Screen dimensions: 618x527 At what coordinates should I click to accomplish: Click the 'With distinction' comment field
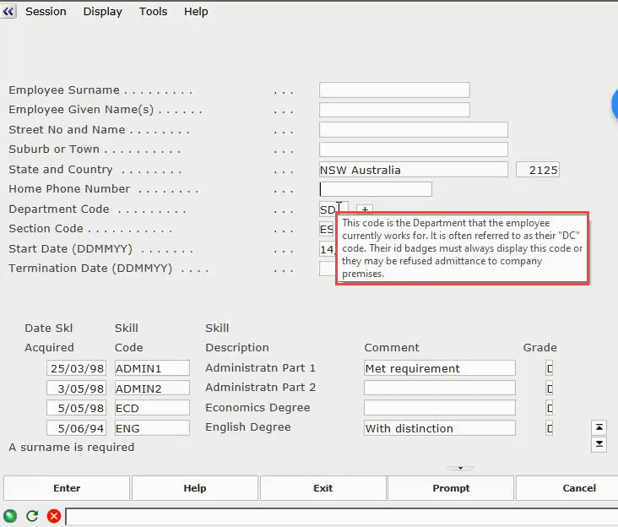440,427
